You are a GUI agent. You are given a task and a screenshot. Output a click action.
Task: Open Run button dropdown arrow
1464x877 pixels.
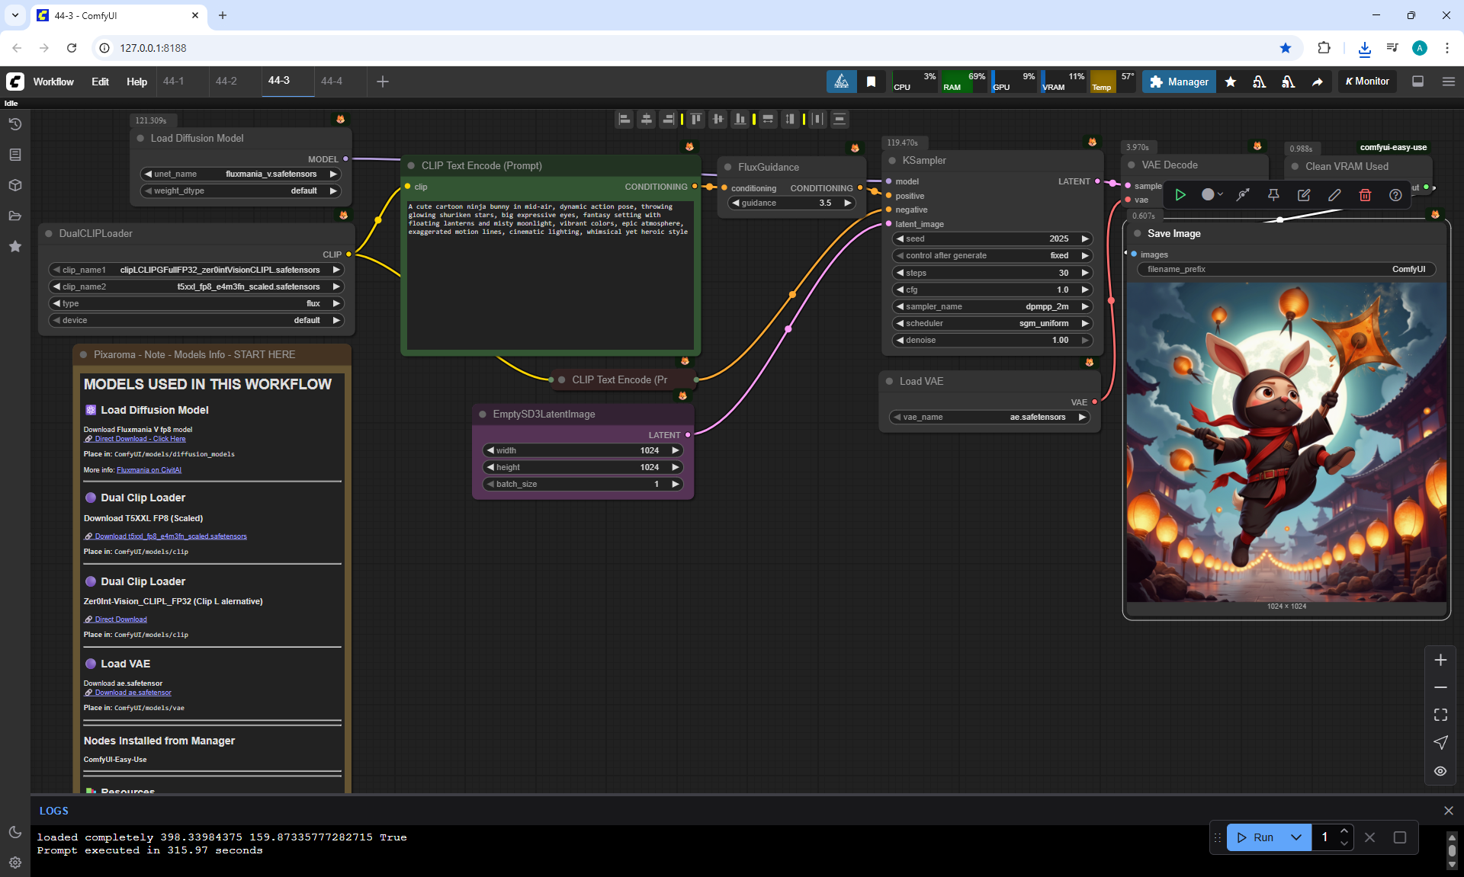pyautogui.click(x=1296, y=837)
